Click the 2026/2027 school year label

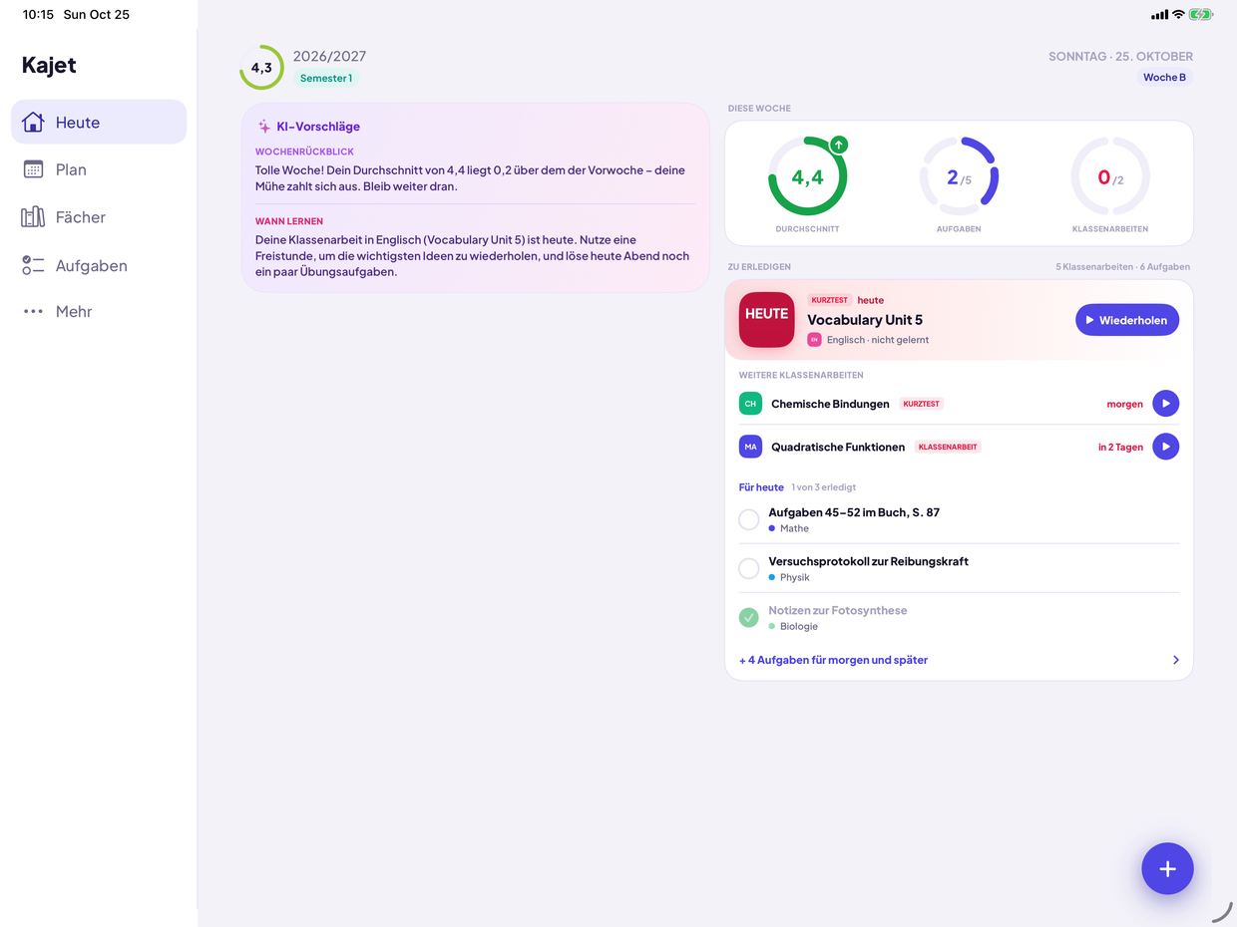click(x=329, y=56)
